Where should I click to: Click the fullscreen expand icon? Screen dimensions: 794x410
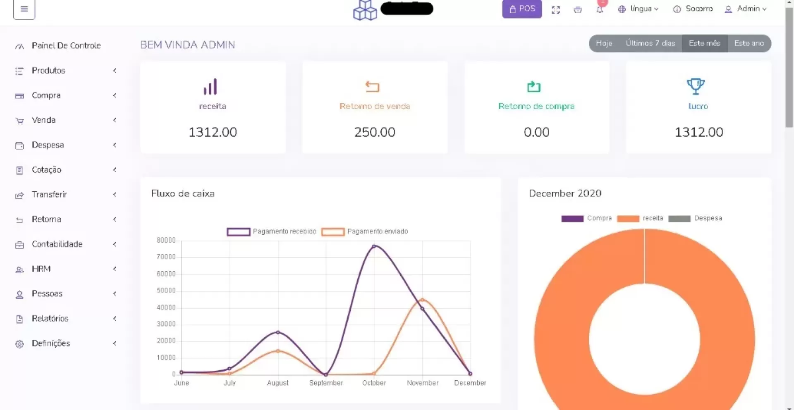pyautogui.click(x=555, y=10)
